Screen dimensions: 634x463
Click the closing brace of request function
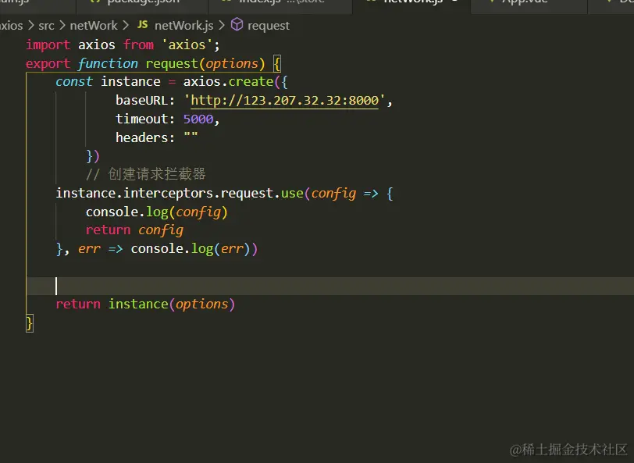click(x=30, y=323)
